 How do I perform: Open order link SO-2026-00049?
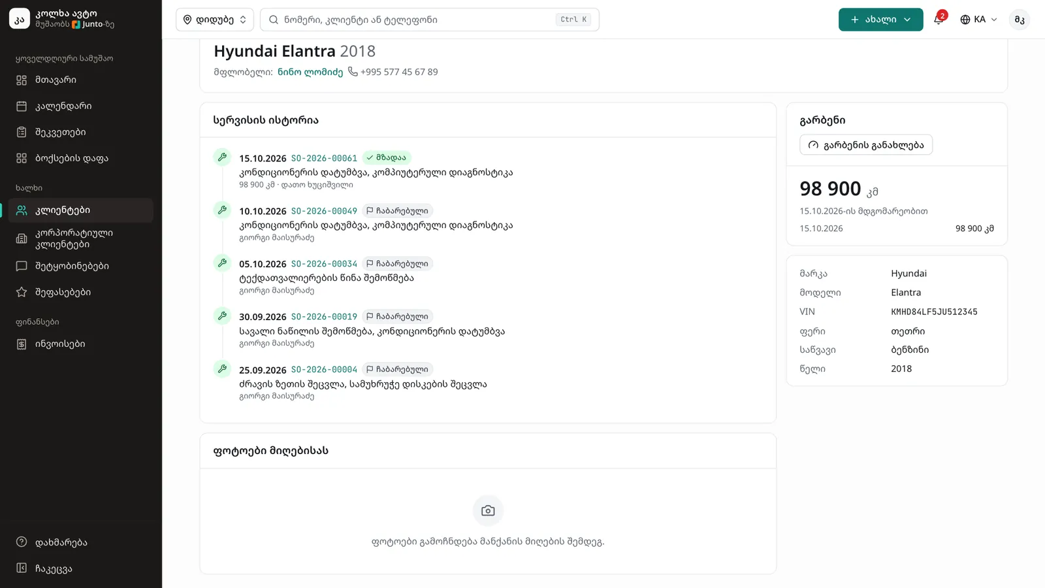coord(324,211)
